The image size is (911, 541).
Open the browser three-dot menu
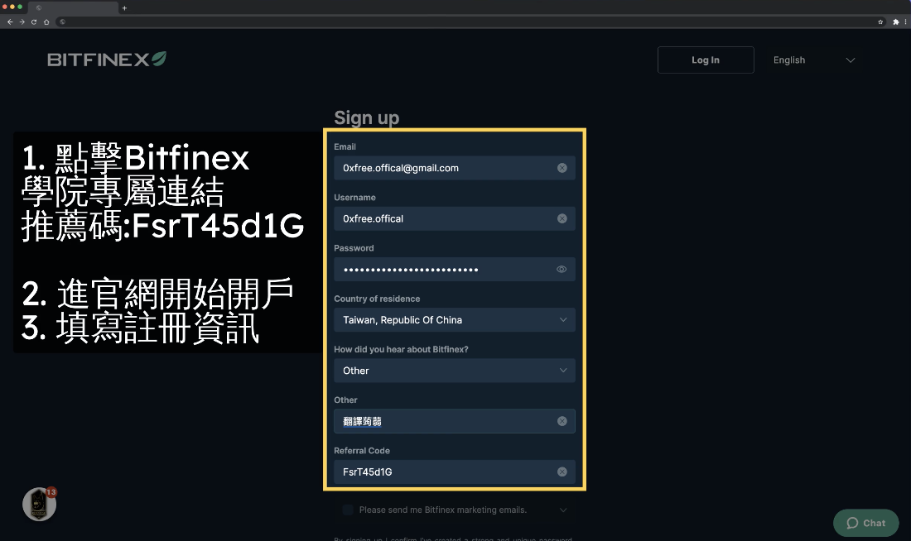pyautogui.click(x=905, y=22)
